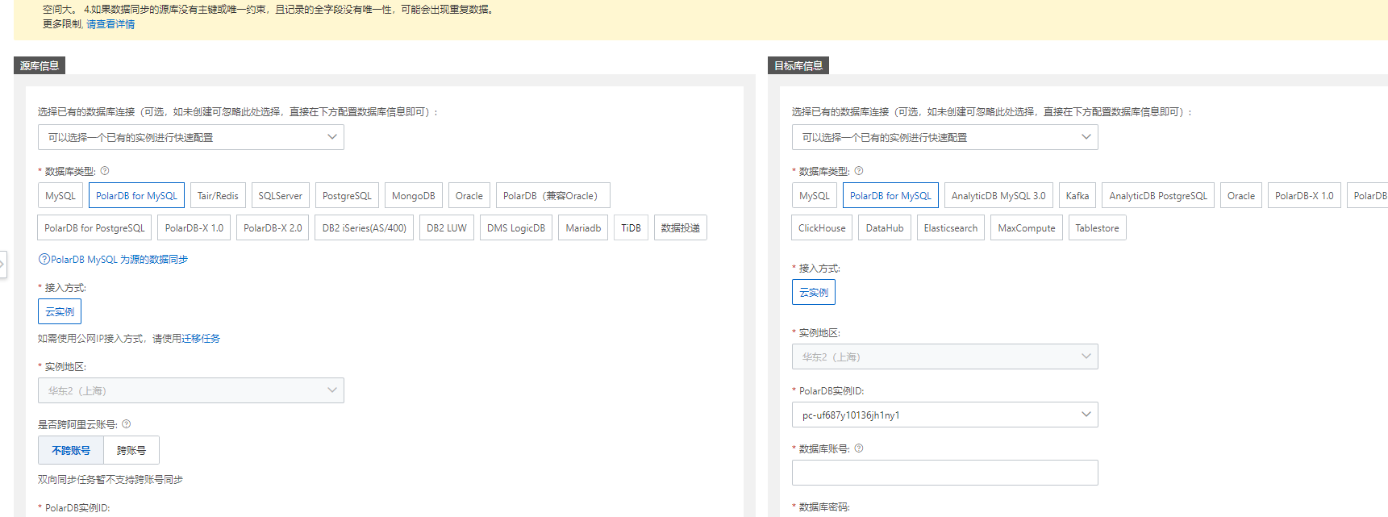The image size is (1388, 517).
Task: Choose ClickHouse target database type
Action: [822, 228]
